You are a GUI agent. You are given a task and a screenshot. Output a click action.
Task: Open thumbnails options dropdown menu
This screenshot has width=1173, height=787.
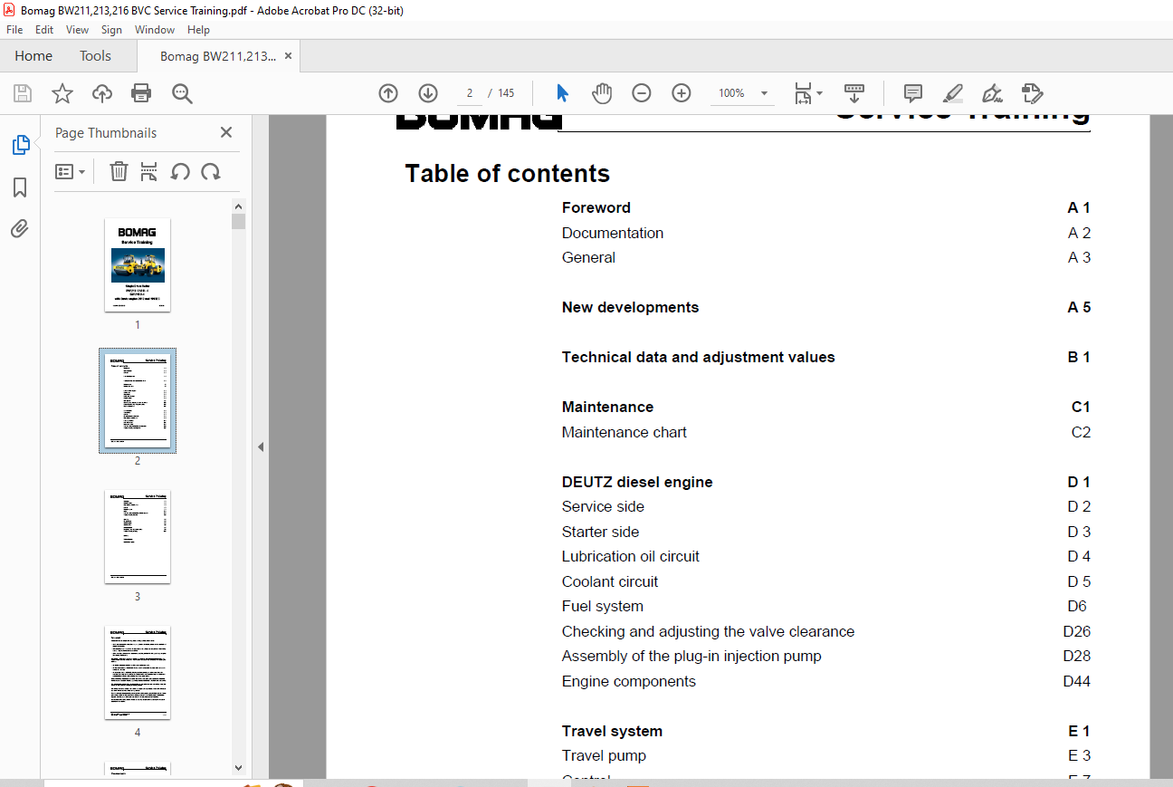point(70,171)
